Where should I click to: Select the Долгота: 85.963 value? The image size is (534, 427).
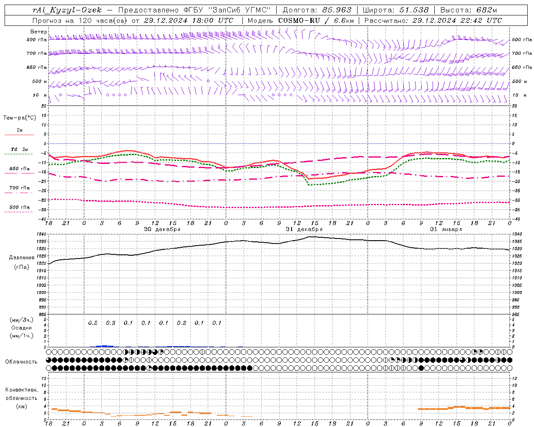(317, 10)
